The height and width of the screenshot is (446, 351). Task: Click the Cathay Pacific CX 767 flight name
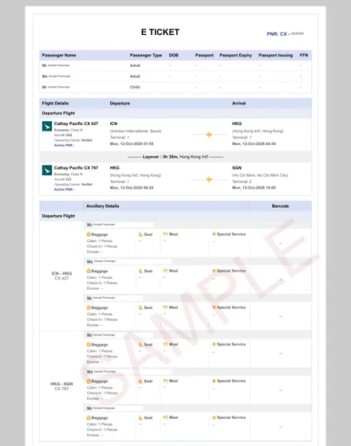pyautogui.click(x=76, y=168)
